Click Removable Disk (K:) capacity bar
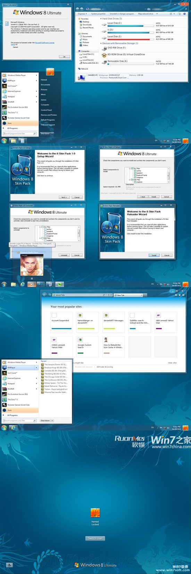 (131, 64)
